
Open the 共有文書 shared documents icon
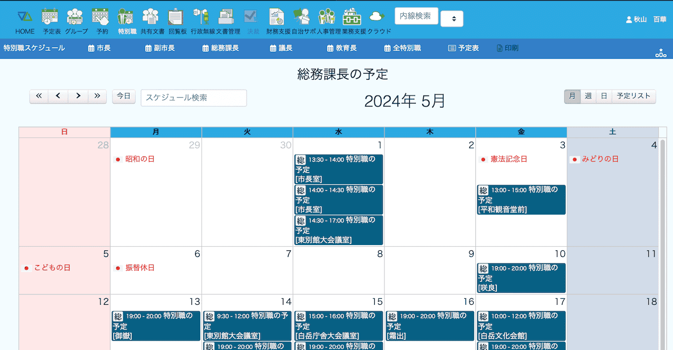click(x=152, y=22)
